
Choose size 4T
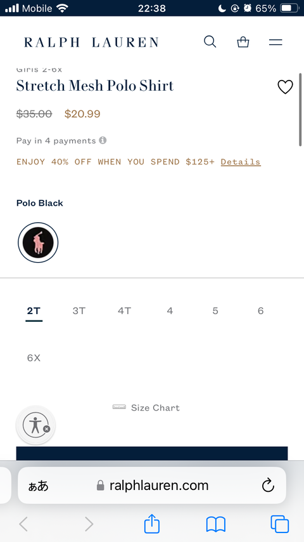pos(124,311)
